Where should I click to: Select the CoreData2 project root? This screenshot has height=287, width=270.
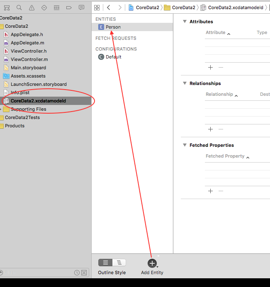point(11,18)
